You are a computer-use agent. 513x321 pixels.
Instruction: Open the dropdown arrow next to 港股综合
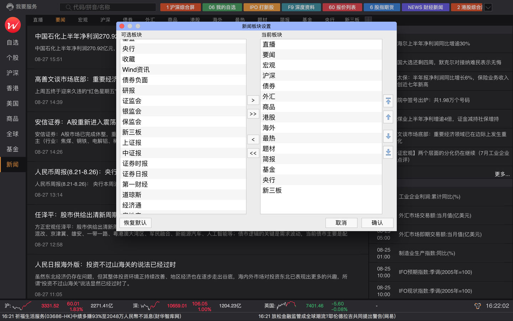click(488, 7)
